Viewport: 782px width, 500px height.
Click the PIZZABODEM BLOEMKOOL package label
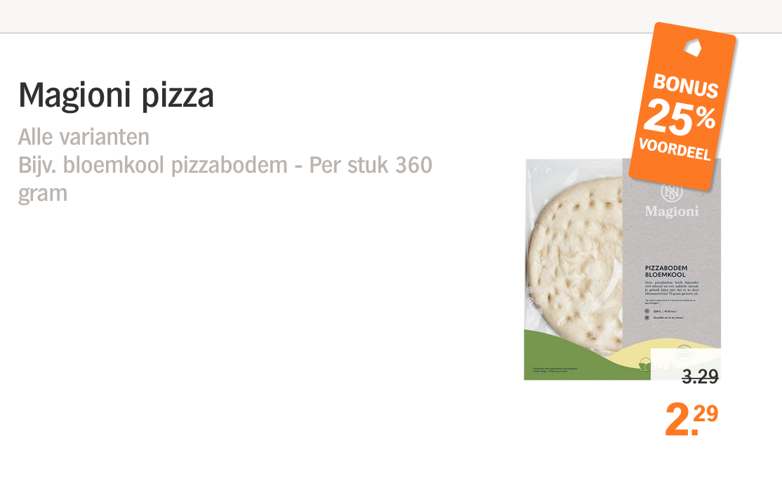pyautogui.click(x=665, y=272)
